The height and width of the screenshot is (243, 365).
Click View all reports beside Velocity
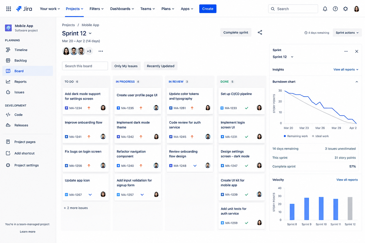(347, 180)
